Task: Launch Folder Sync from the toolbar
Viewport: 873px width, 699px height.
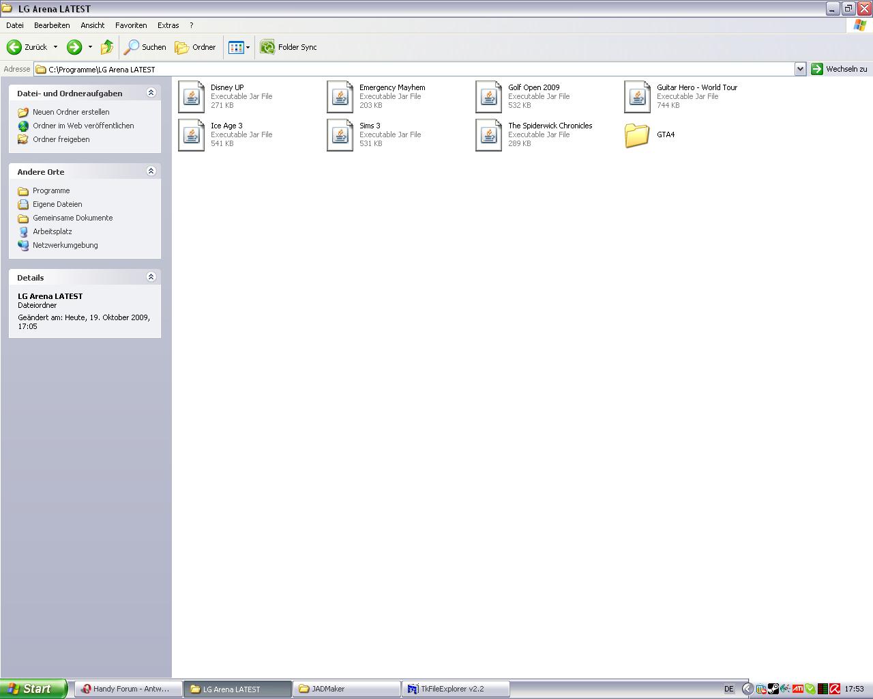Action: tap(289, 47)
